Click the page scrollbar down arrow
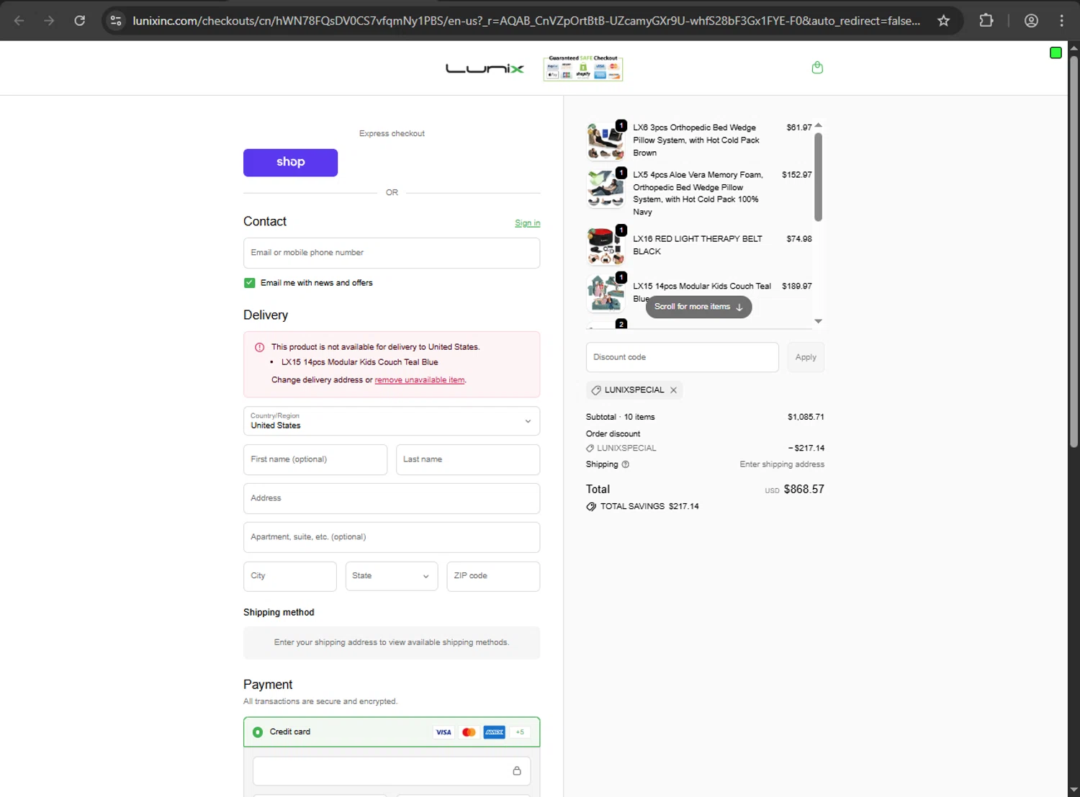The image size is (1080, 797). coord(1074,789)
